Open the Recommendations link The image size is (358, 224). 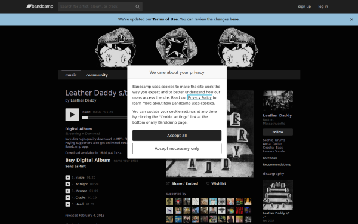tap(276, 165)
